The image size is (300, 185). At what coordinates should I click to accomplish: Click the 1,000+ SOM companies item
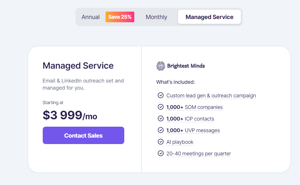pyautogui.click(x=194, y=107)
